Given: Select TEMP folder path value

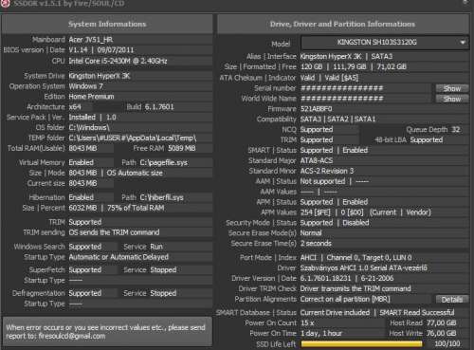Looking at the screenshot, I should coord(133,138).
